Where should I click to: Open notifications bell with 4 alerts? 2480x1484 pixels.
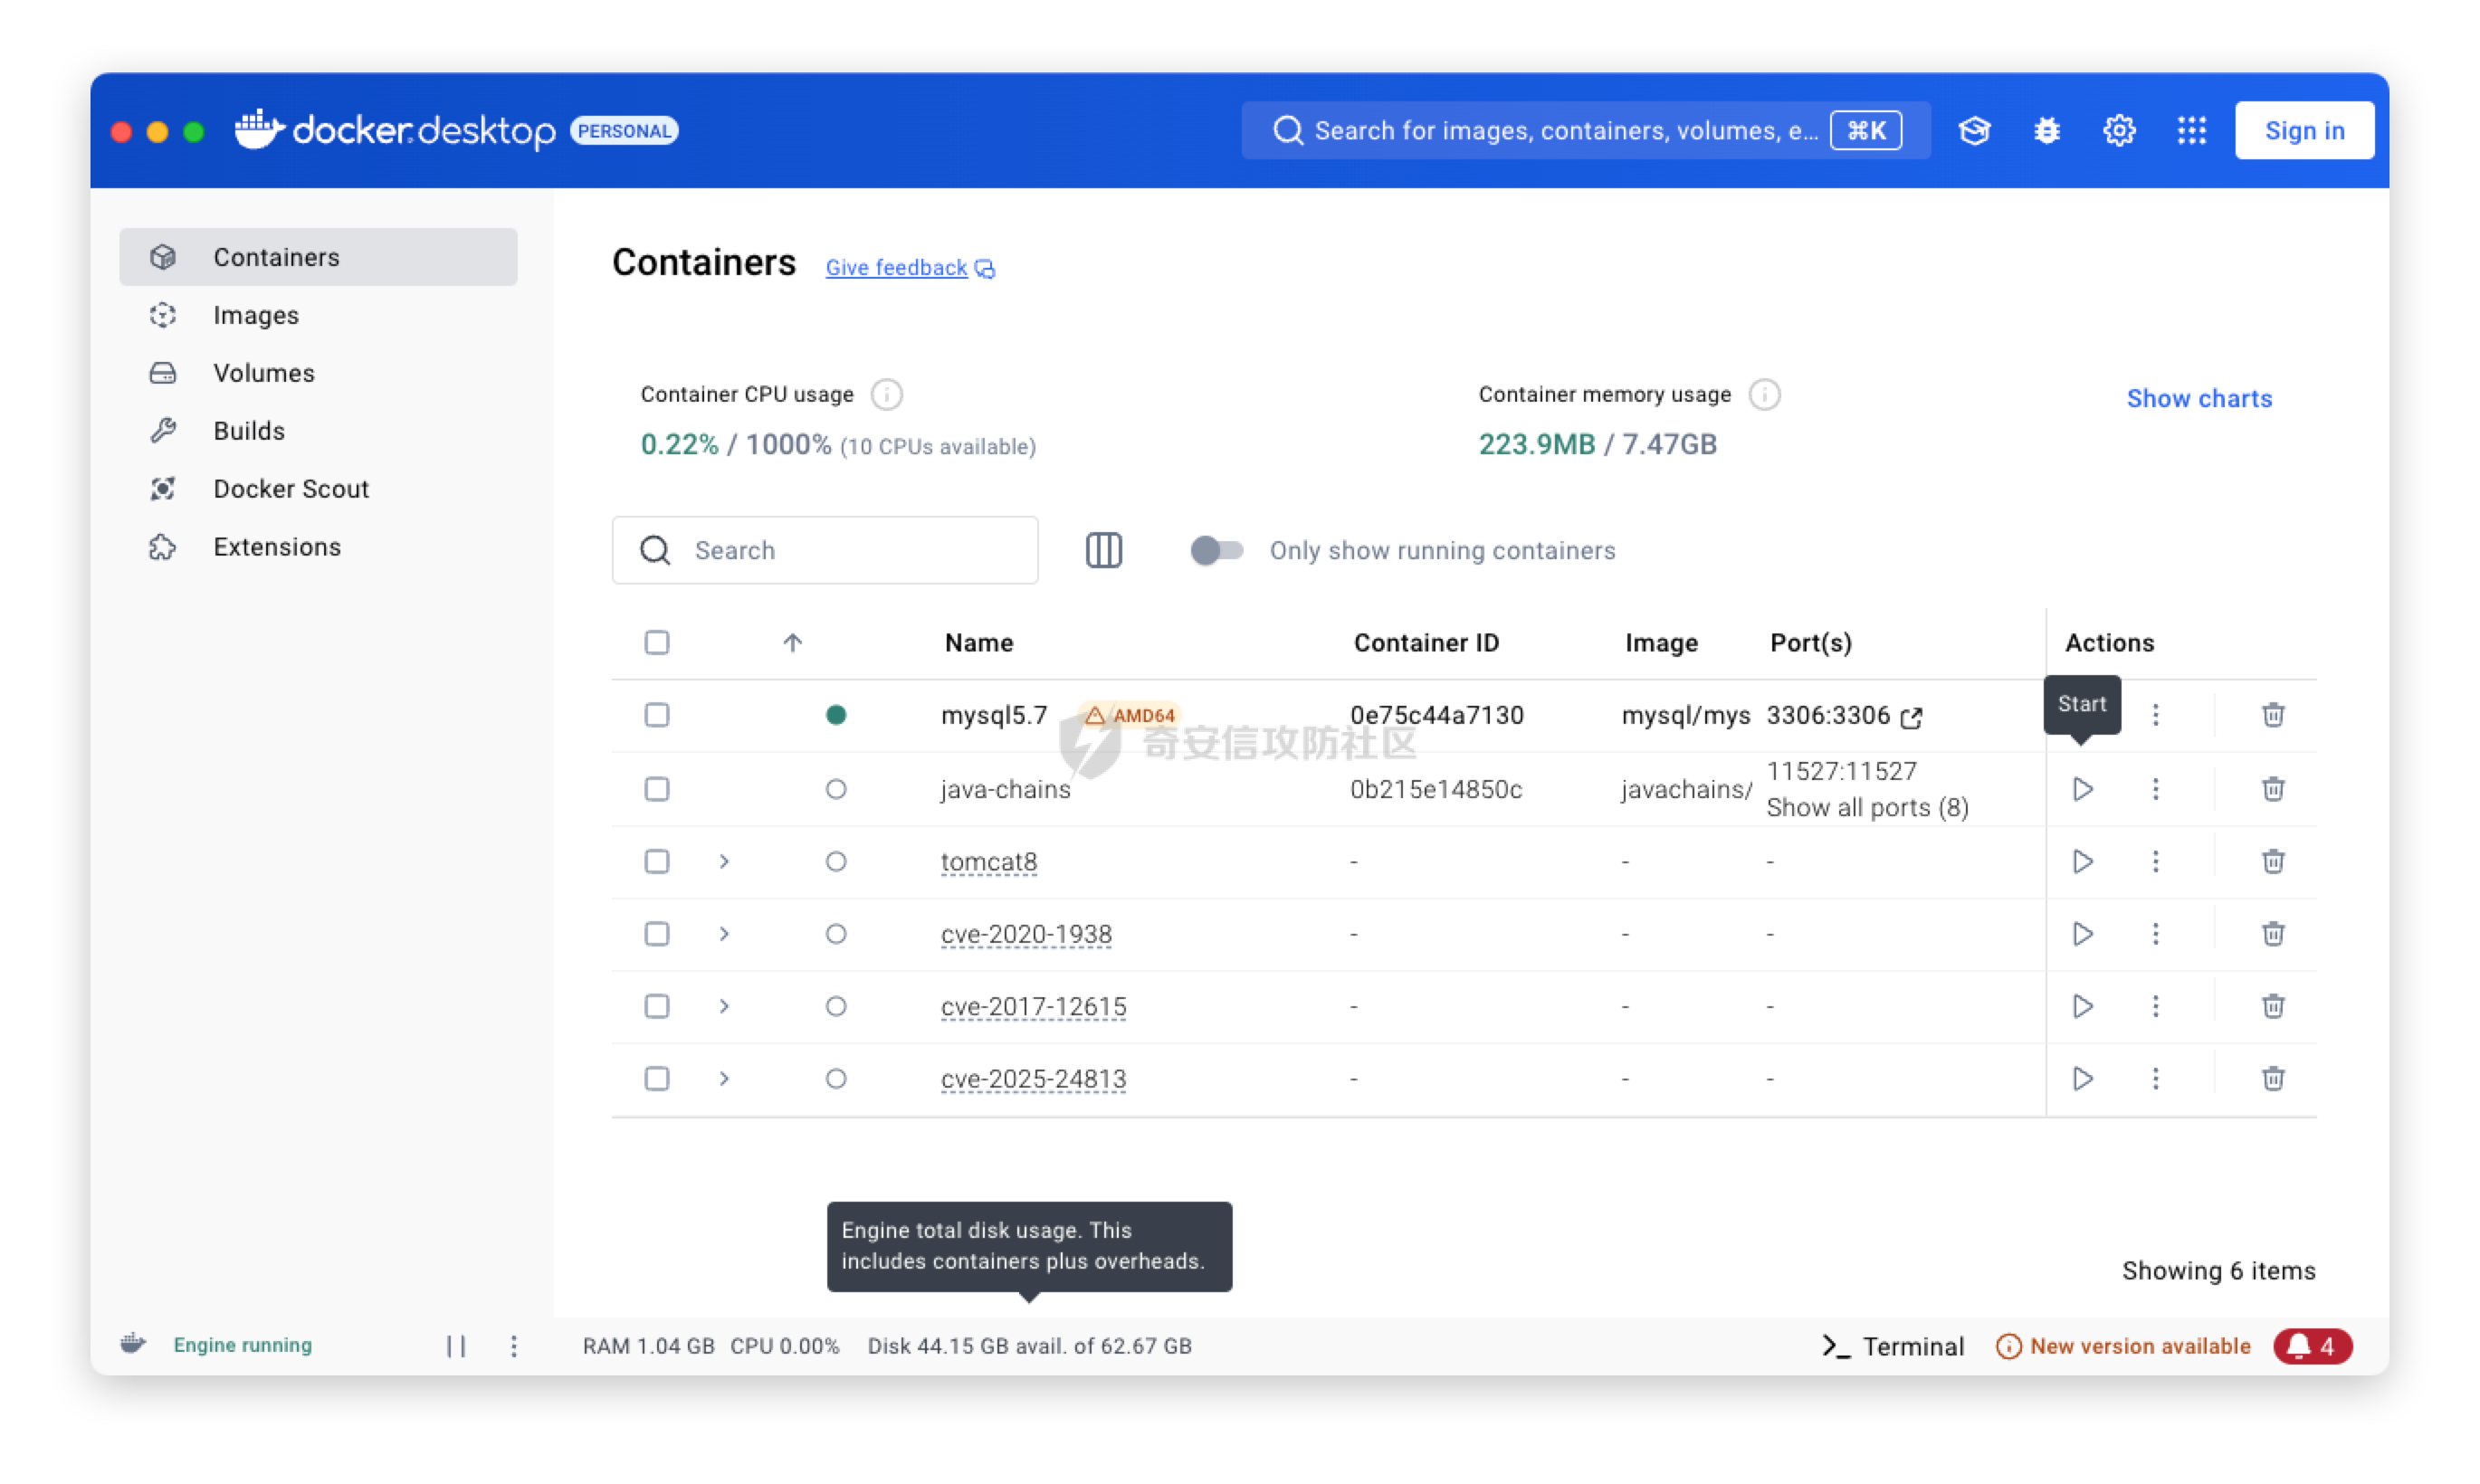point(2311,1346)
